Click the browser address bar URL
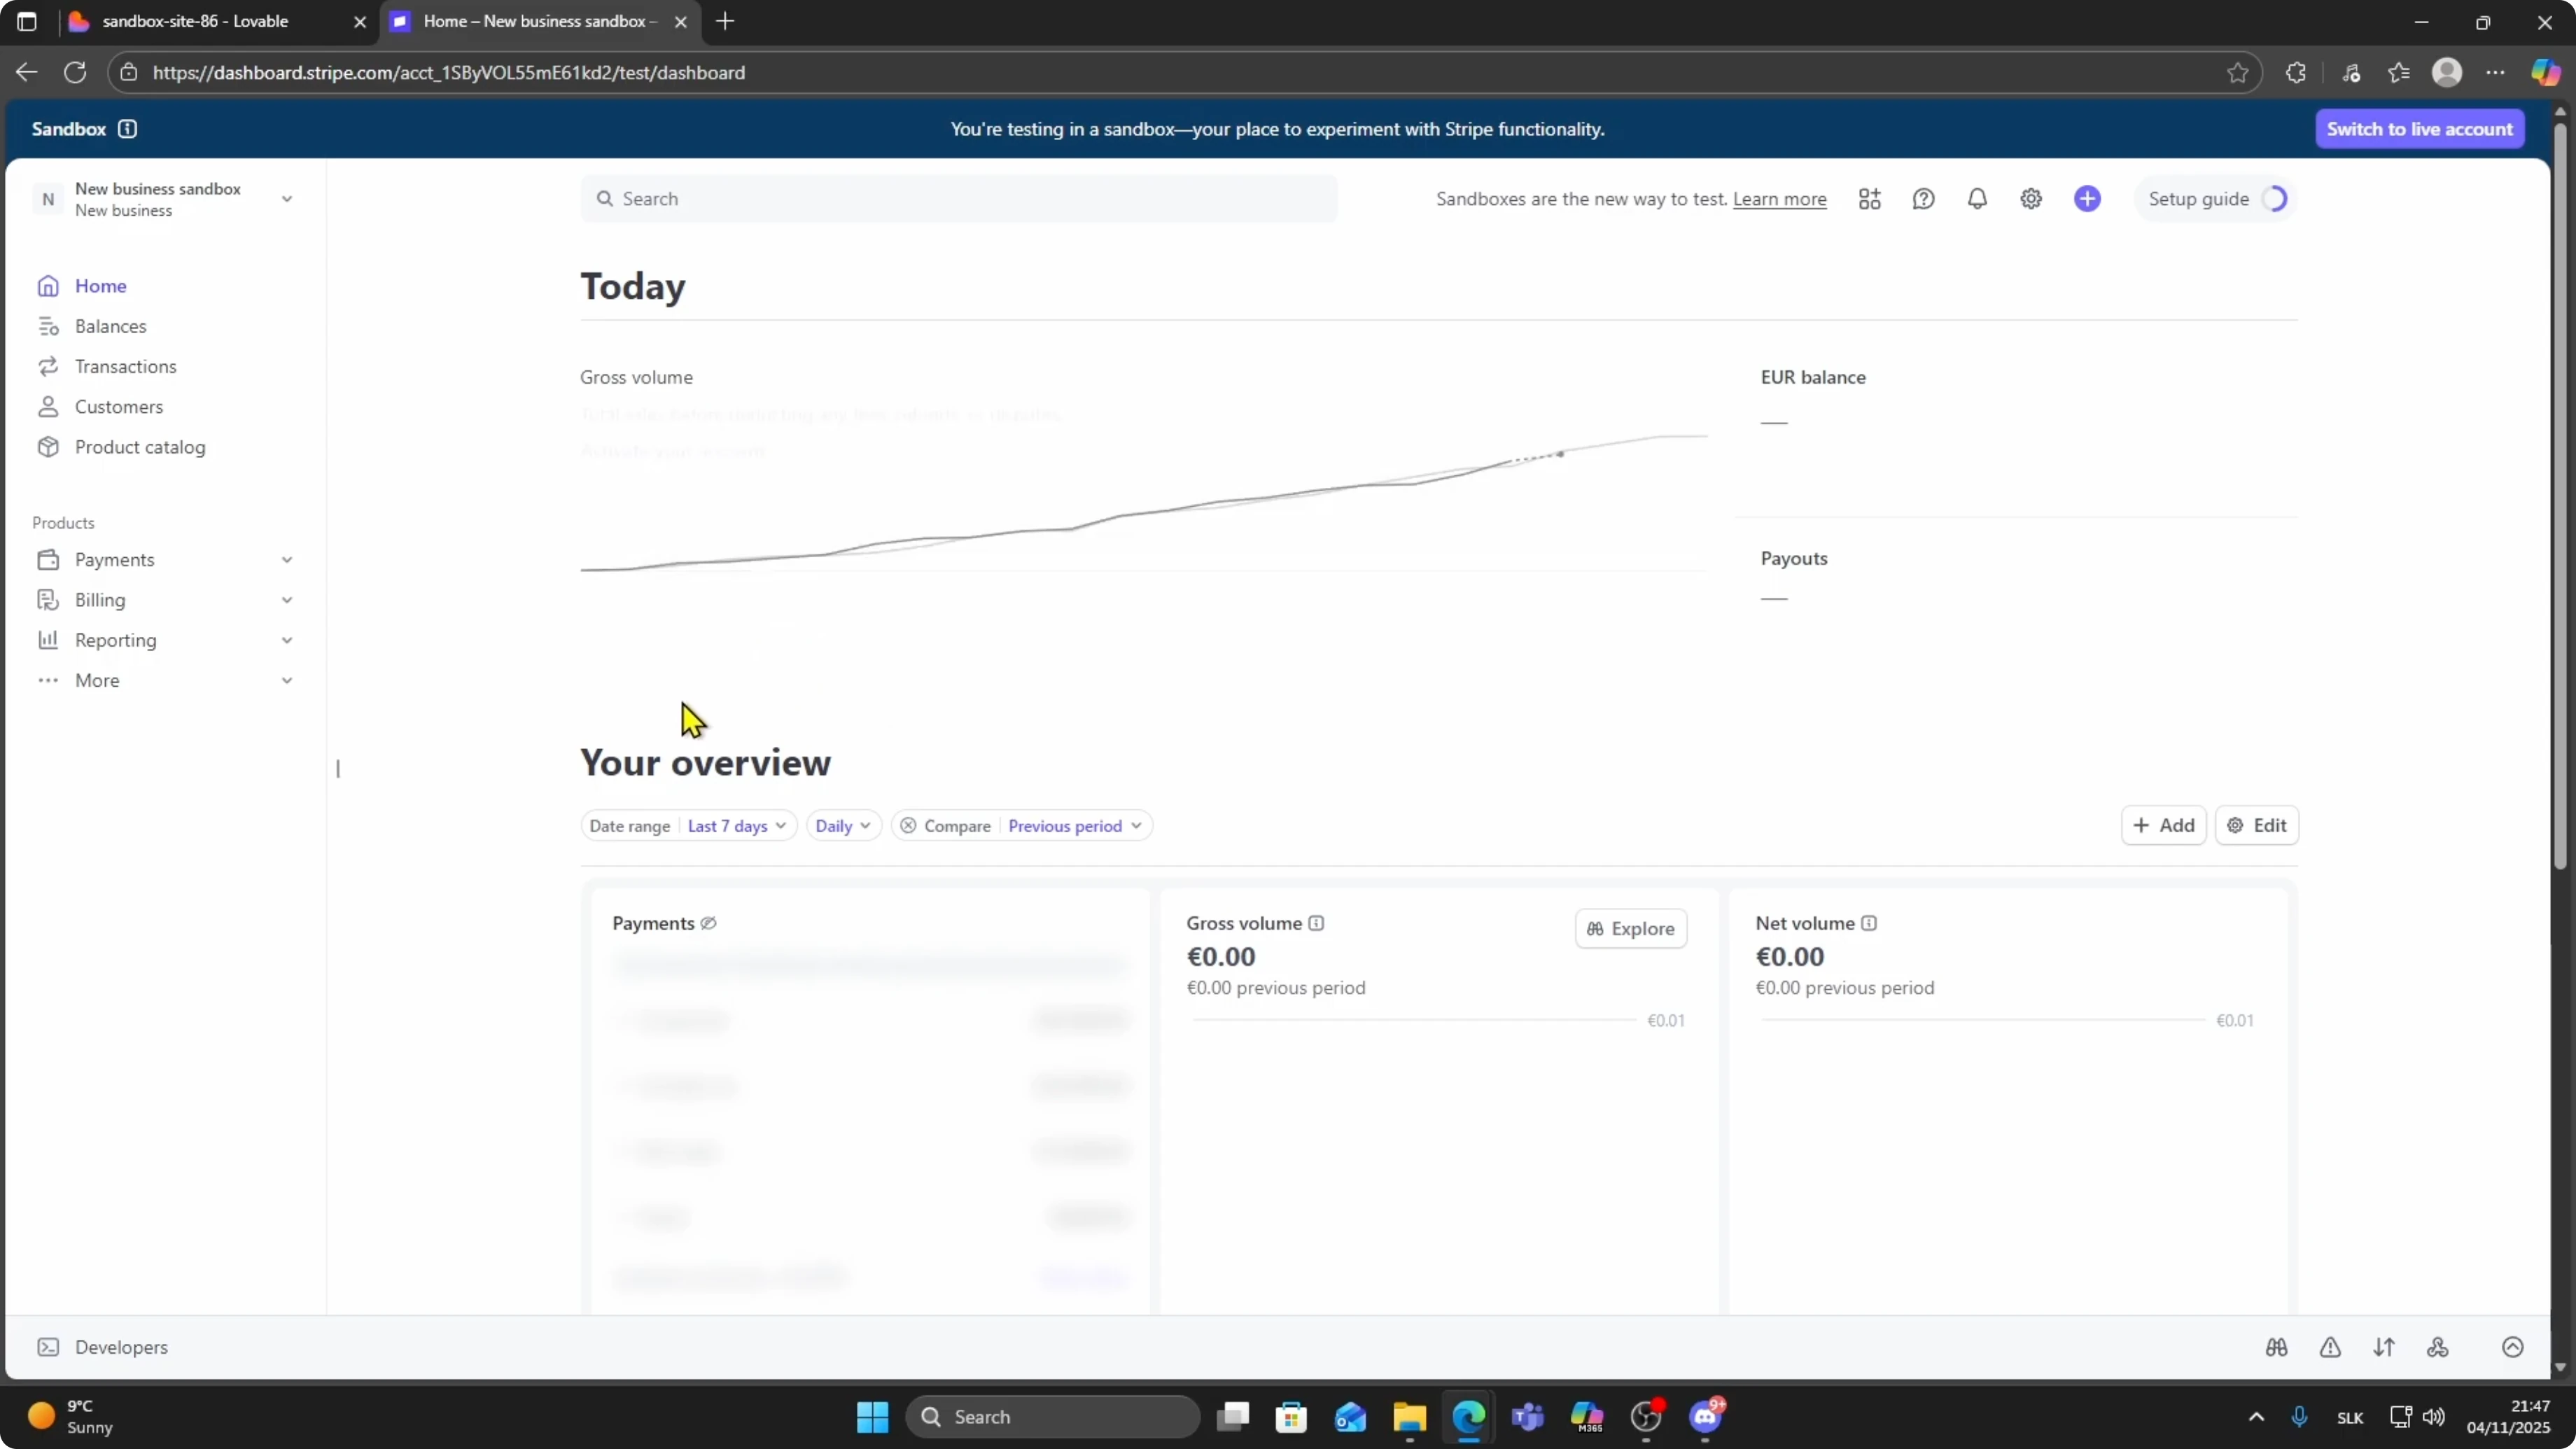Viewport: 2576px width, 1449px height. coord(449,73)
